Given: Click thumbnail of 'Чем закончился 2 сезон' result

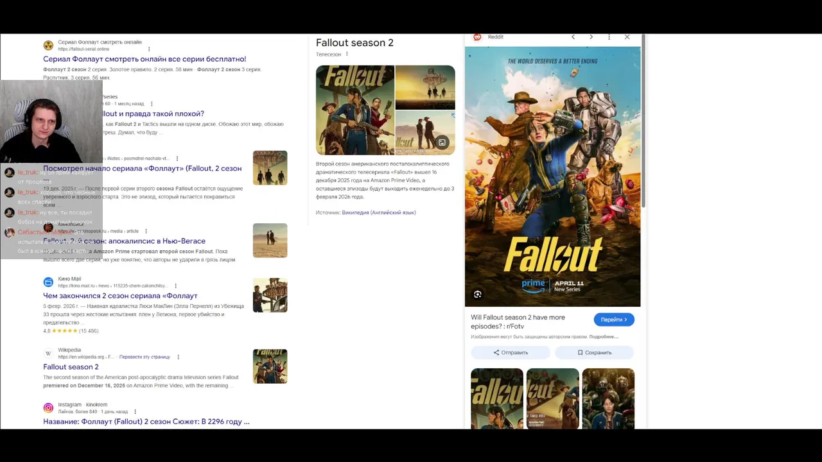Looking at the screenshot, I should point(270,295).
